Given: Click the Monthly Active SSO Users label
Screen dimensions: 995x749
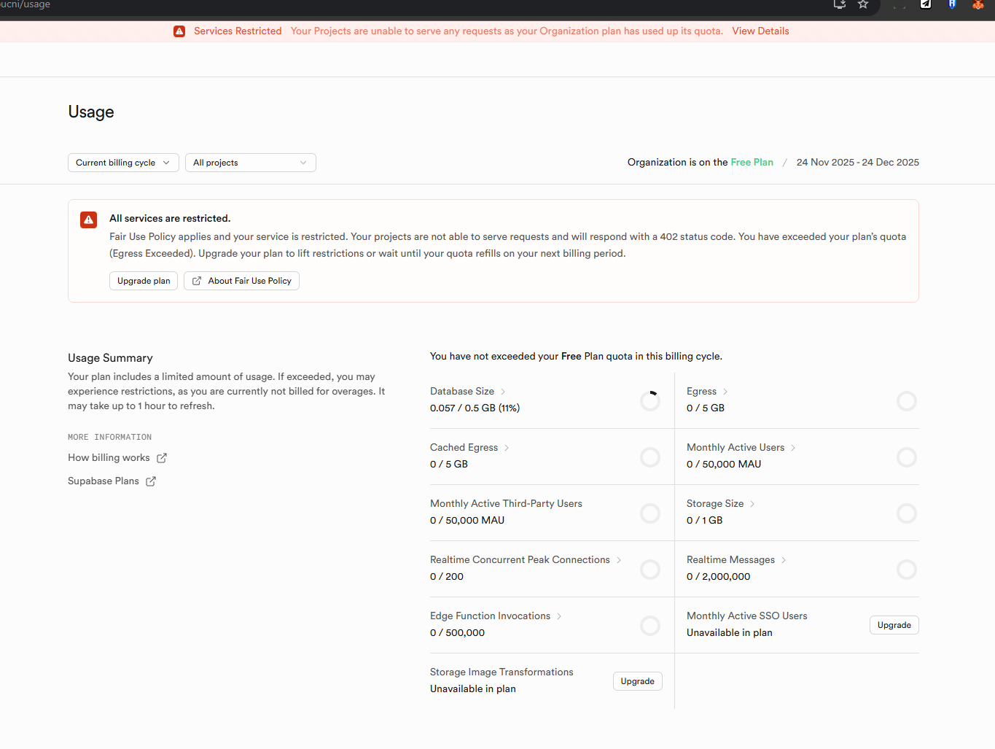Looking at the screenshot, I should (x=747, y=616).
